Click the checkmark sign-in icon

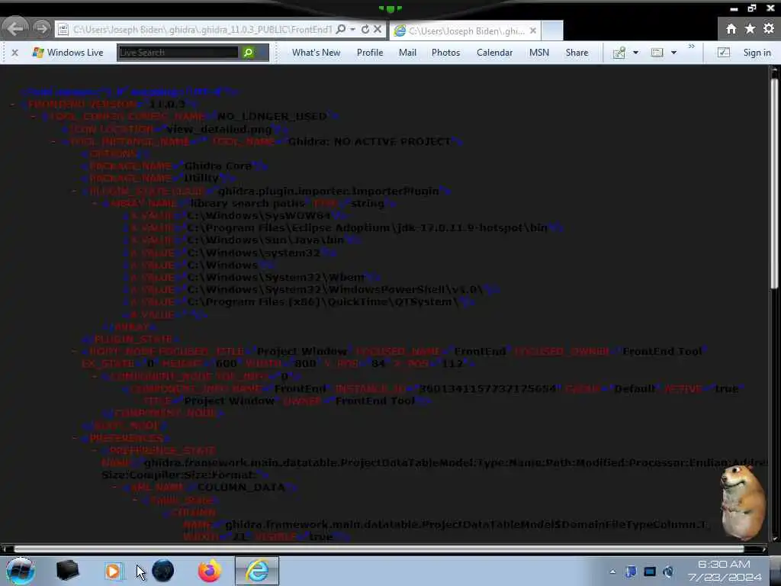(x=723, y=53)
